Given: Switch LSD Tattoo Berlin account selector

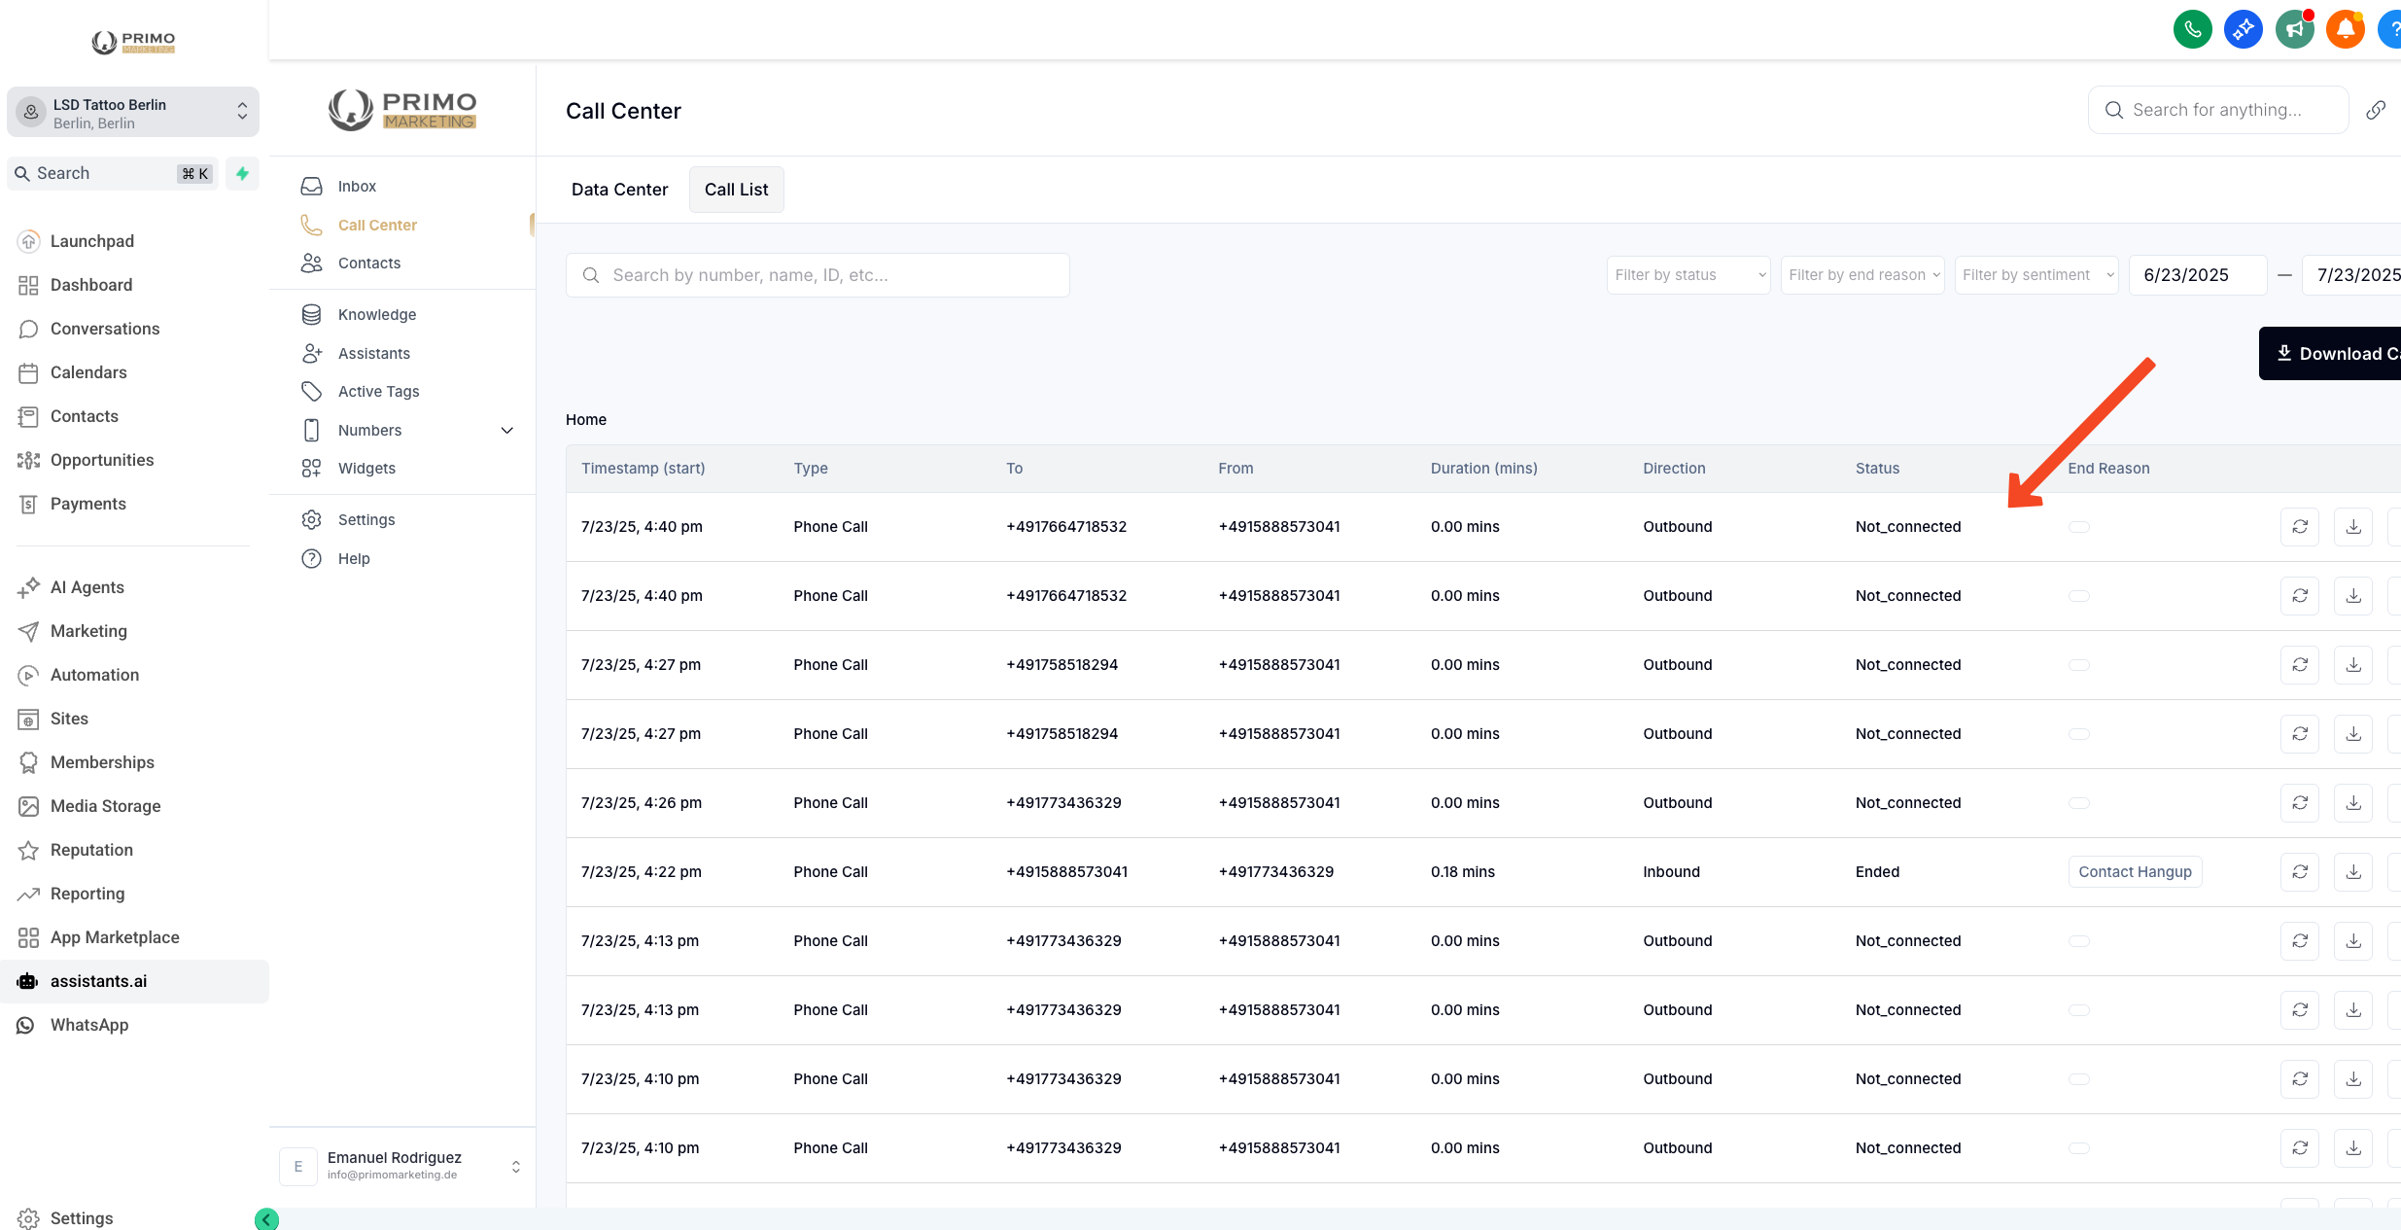Looking at the screenshot, I should tap(133, 113).
